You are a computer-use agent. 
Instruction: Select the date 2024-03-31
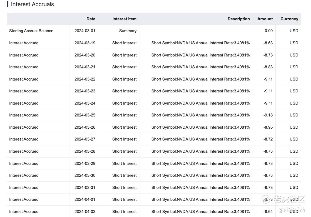(85, 188)
